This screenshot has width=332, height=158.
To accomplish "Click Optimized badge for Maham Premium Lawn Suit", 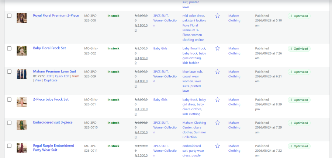I will pos(299,72).
